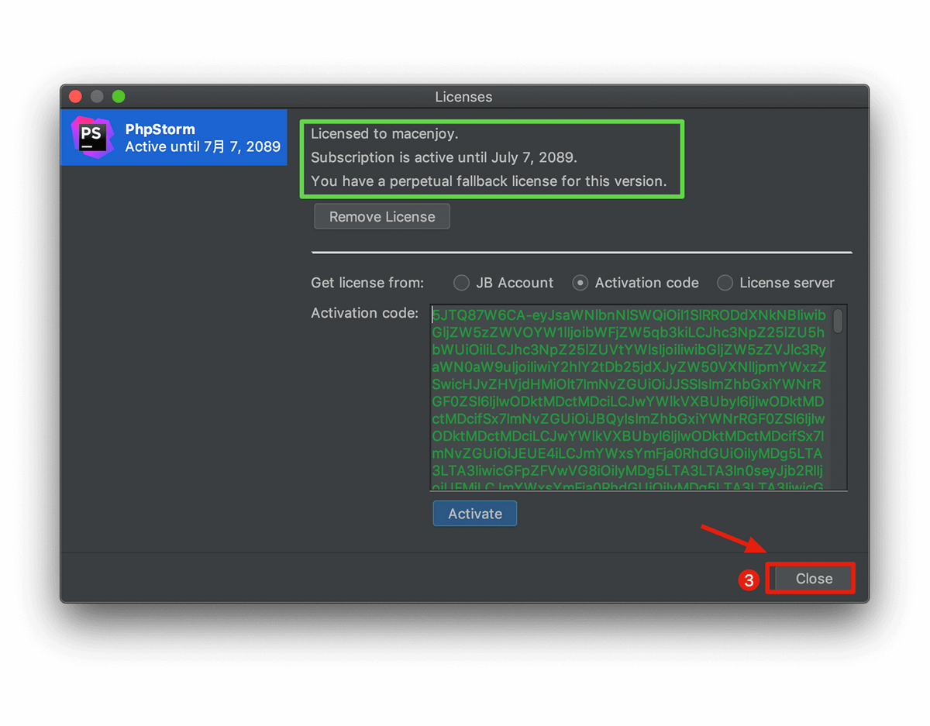Select the License server radio option
Screen dimensions: 930x726
click(776, 283)
